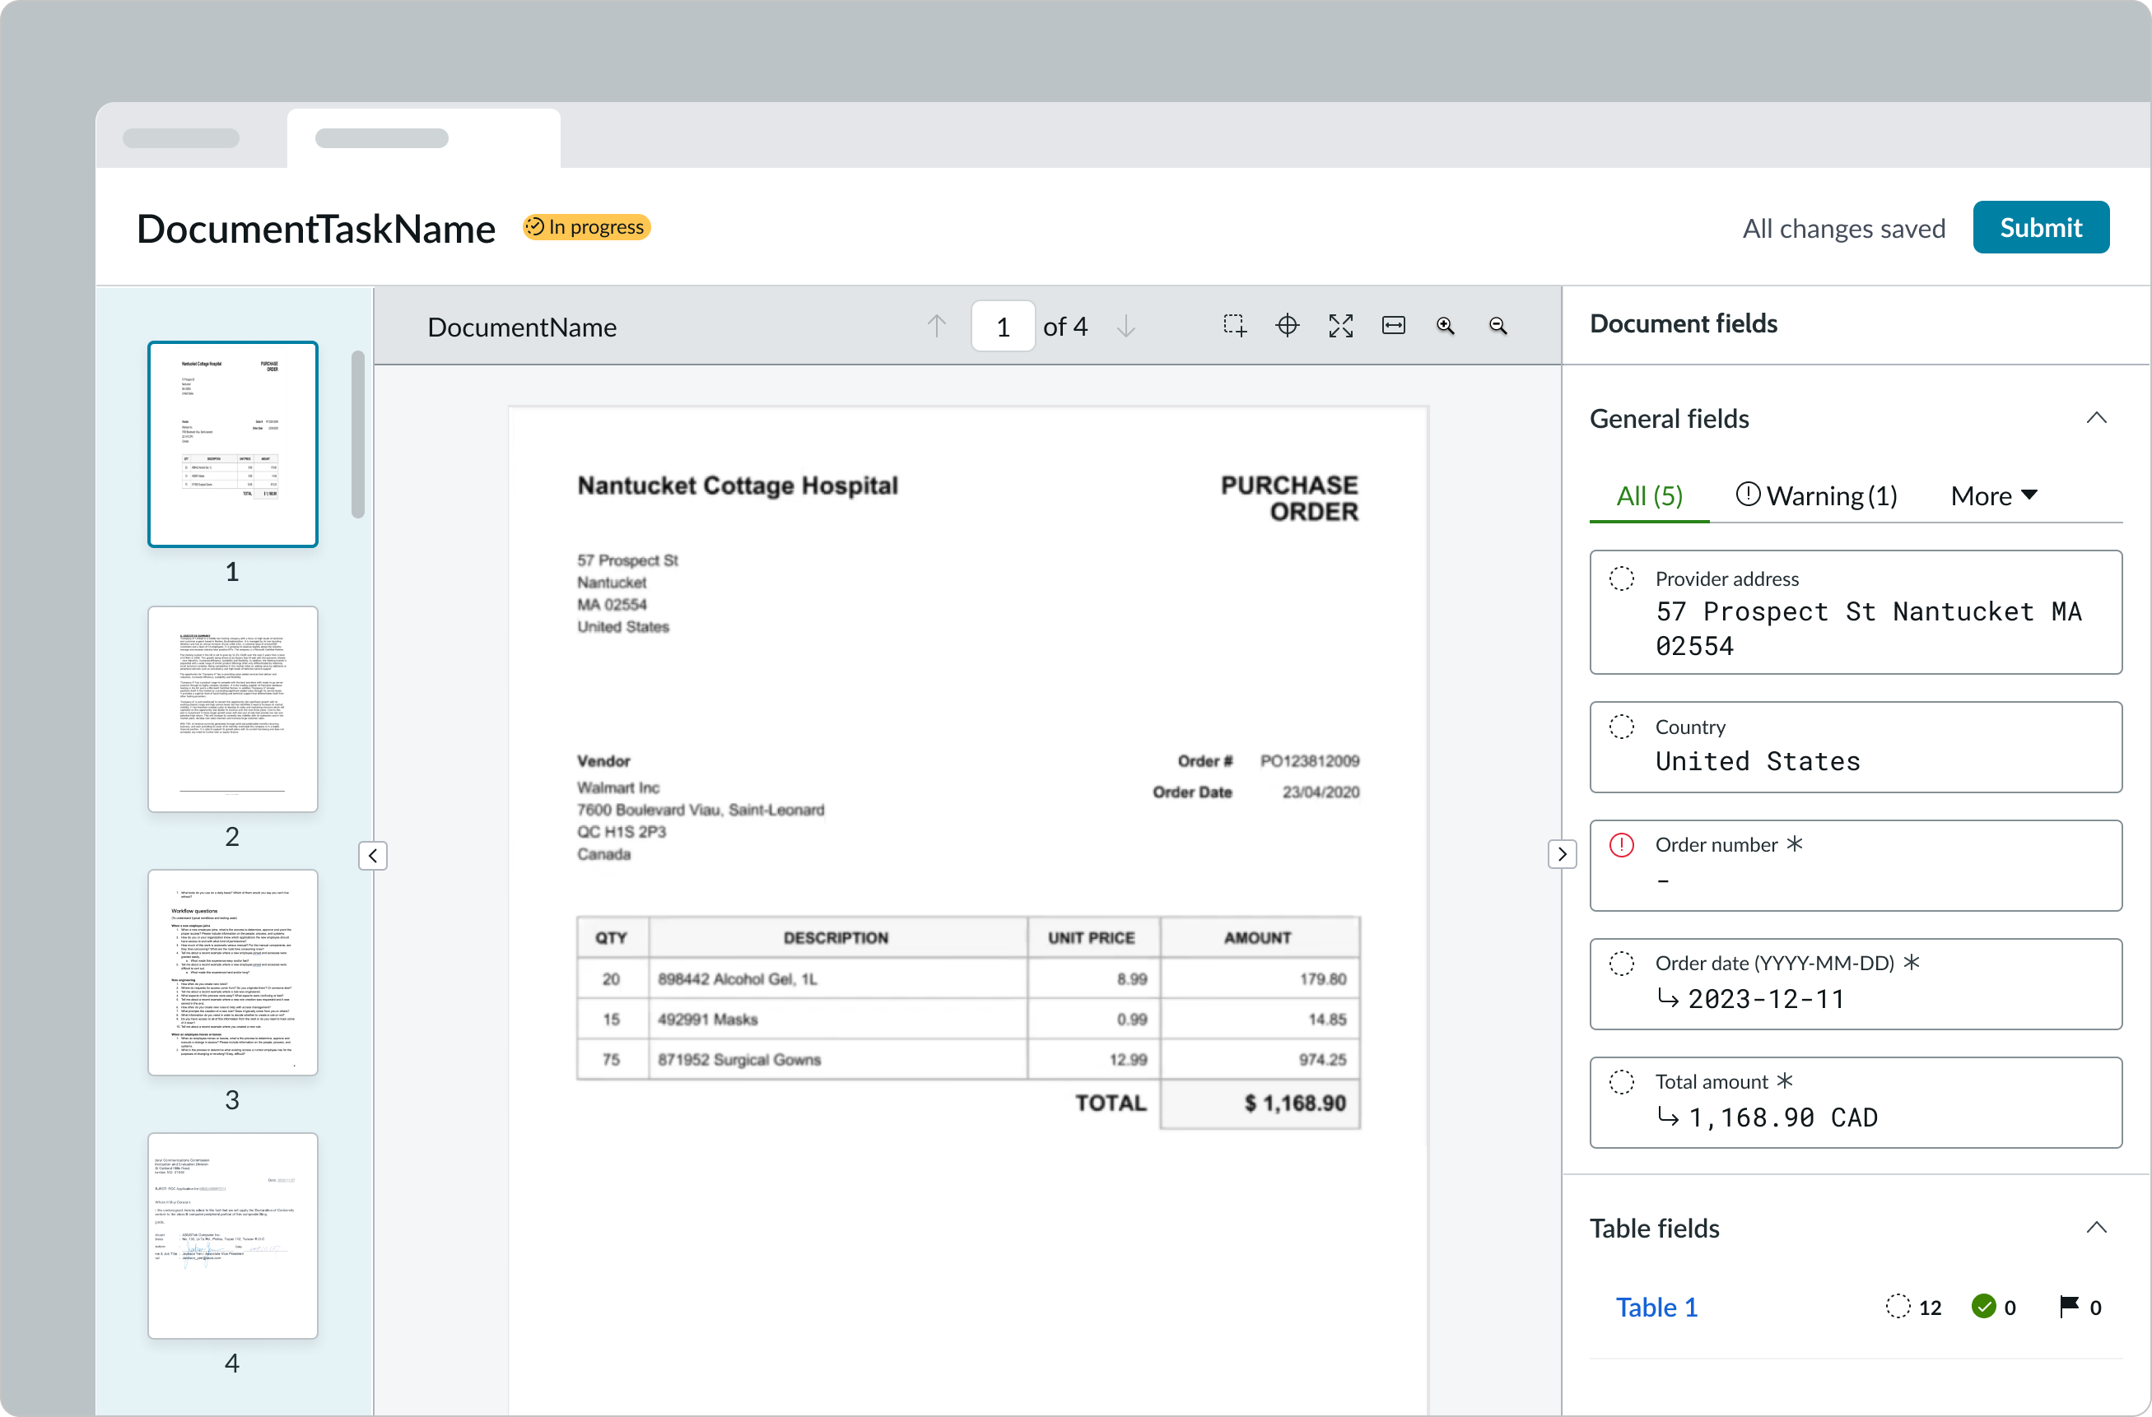Zoom out of the document
Screen dimensions: 2152x1417
(1498, 326)
